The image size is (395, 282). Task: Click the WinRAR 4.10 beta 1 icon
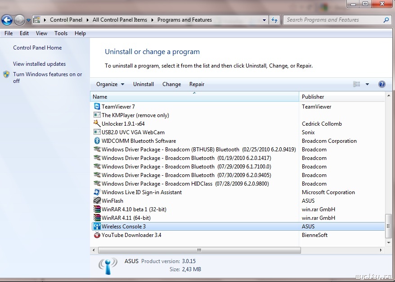(97, 209)
